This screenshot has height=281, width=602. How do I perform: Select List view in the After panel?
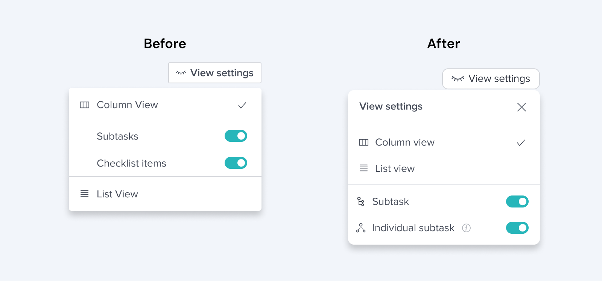pos(444,168)
